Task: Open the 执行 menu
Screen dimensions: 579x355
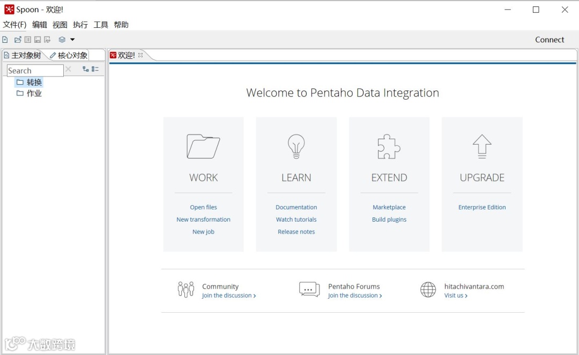Action: pyautogui.click(x=80, y=25)
